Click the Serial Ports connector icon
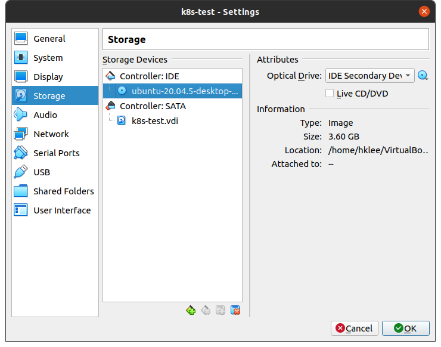Viewport: 441px width, 347px height. point(21,153)
